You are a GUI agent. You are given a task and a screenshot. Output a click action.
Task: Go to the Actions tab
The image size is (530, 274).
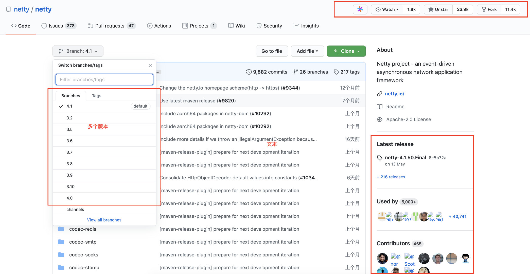tap(159, 26)
